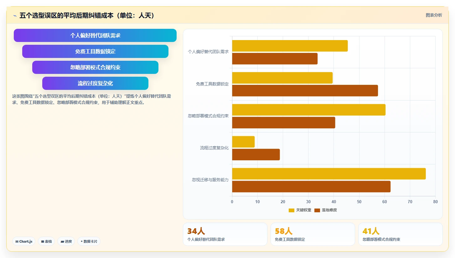Click the x-axis tick 80
Viewport: 455px width, 258px height.
coord(435,202)
